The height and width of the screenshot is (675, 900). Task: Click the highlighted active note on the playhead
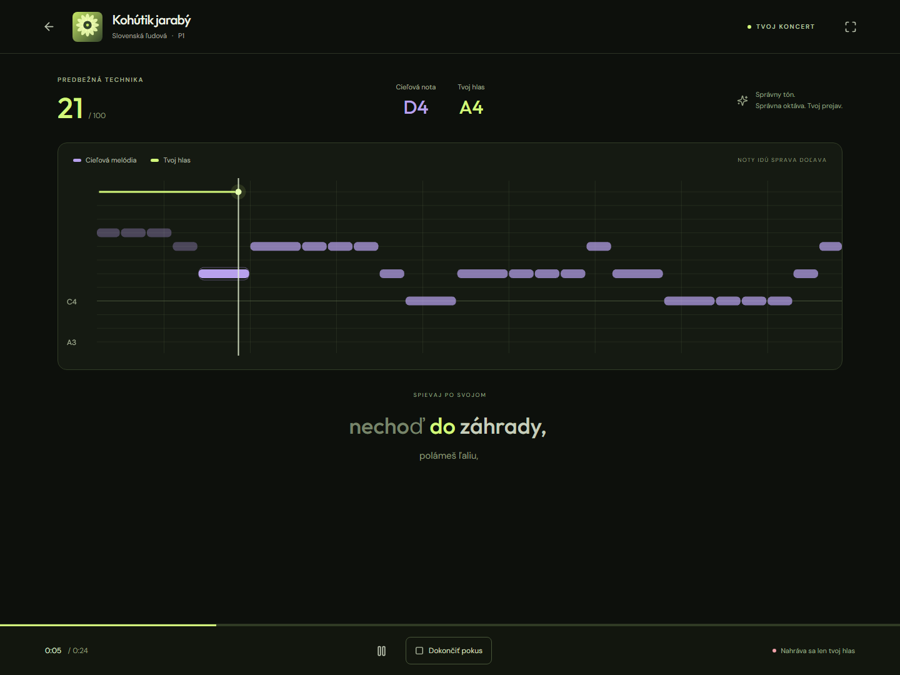coord(224,274)
